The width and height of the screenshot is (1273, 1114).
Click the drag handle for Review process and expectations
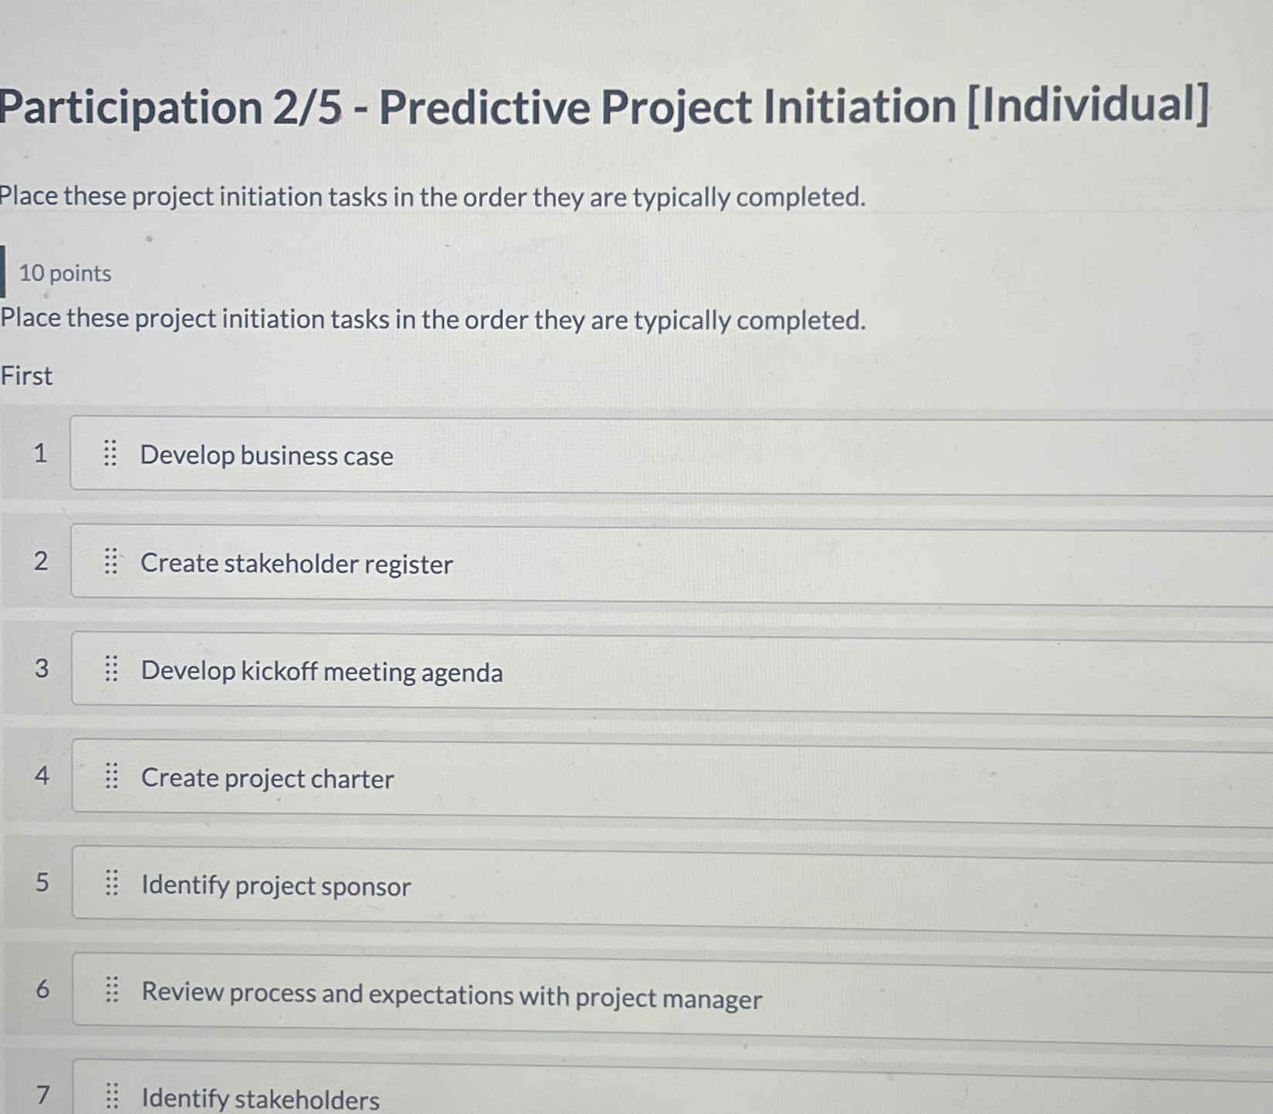(111, 994)
